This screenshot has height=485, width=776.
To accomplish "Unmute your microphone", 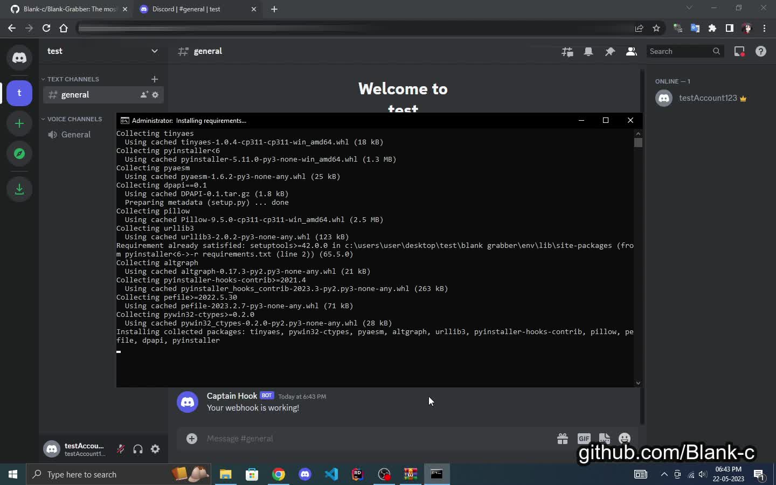I will coord(121,449).
